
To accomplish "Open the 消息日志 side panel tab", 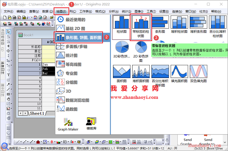I will pyautogui.click(x=2, y=68).
